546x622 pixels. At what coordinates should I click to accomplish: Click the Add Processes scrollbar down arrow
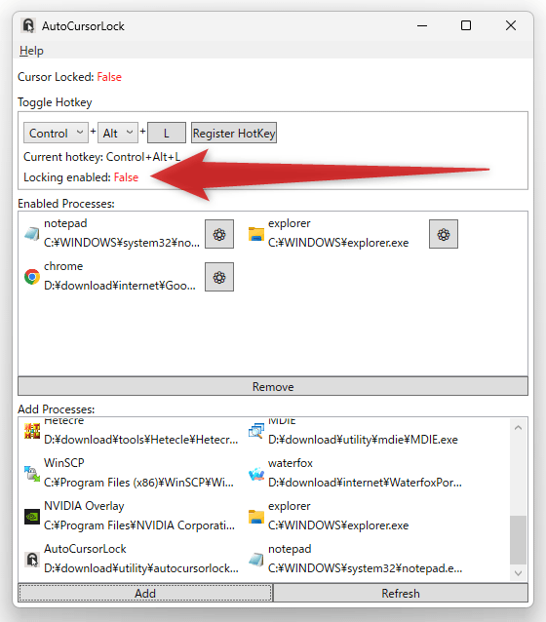tap(518, 573)
